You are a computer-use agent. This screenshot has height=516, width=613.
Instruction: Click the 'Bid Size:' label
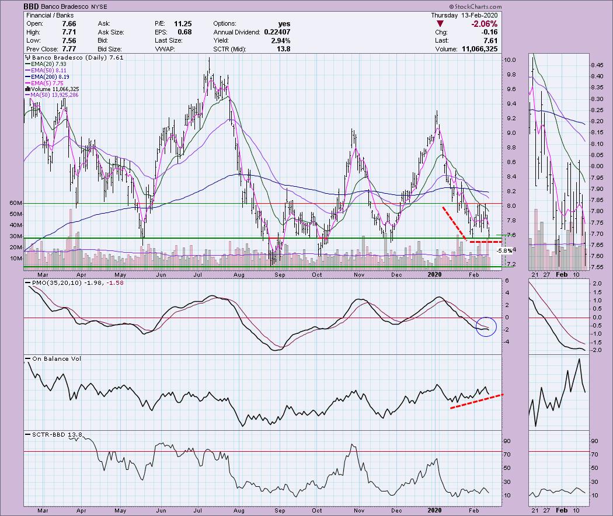tap(110, 49)
